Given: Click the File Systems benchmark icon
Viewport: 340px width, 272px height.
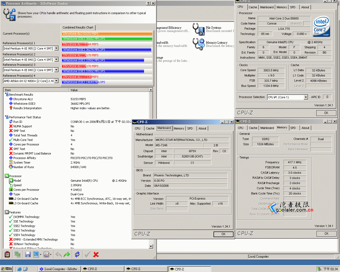Looking at the screenshot, I should (x=198, y=29).
